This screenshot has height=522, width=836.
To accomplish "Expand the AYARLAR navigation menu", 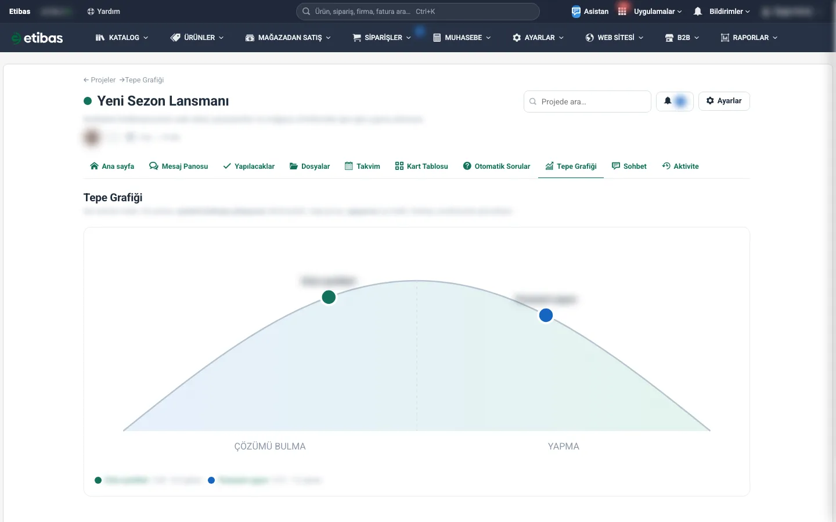I will 538,38.
